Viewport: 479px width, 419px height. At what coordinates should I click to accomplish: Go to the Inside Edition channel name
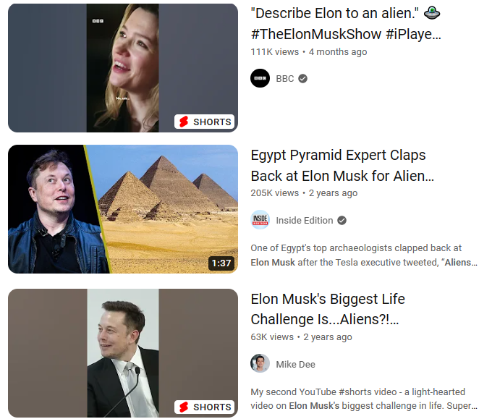tap(305, 220)
